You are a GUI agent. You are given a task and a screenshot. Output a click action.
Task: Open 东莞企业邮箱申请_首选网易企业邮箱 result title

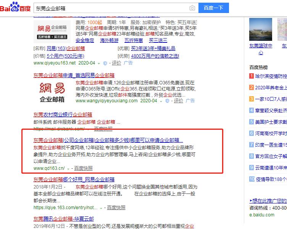(x=74, y=75)
